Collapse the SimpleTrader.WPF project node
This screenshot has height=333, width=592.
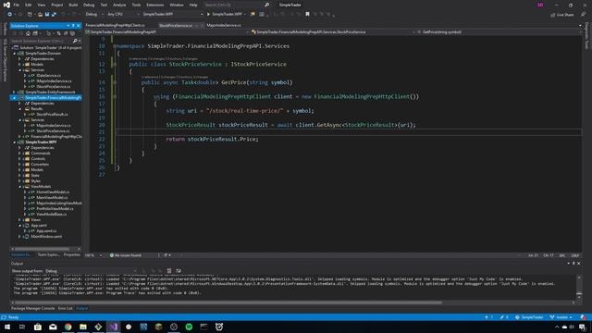coord(15,142)
